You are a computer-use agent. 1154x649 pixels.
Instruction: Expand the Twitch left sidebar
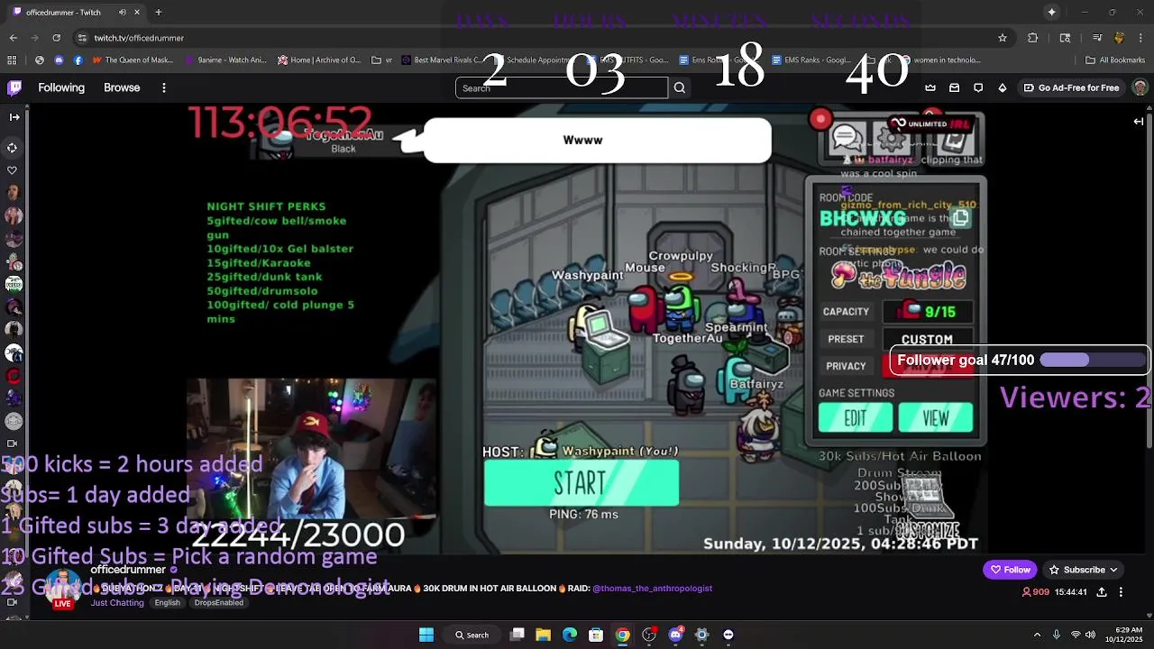[14, 117]
